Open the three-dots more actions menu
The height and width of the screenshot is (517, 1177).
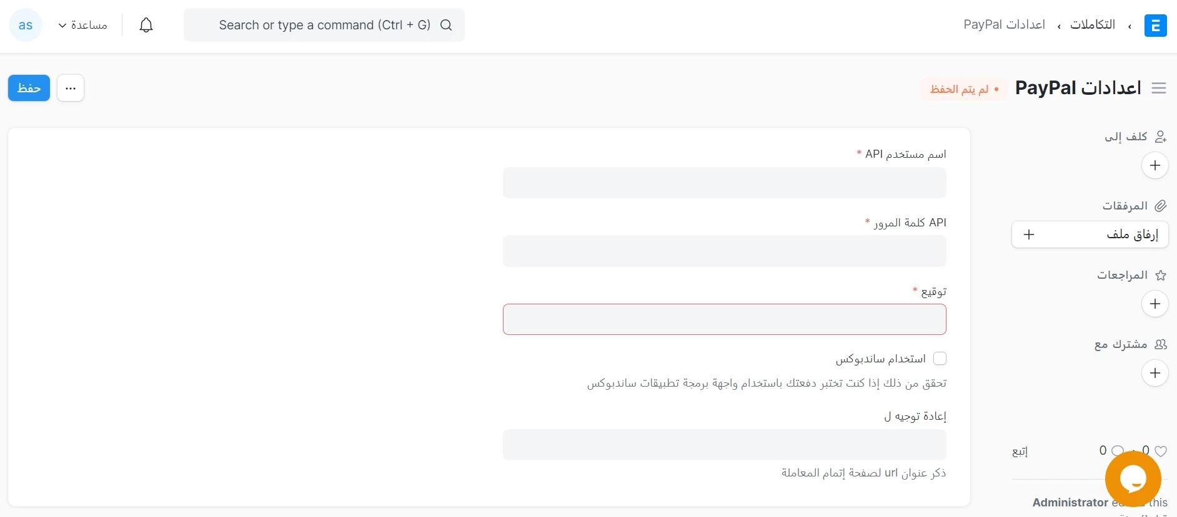coord(71,88)
